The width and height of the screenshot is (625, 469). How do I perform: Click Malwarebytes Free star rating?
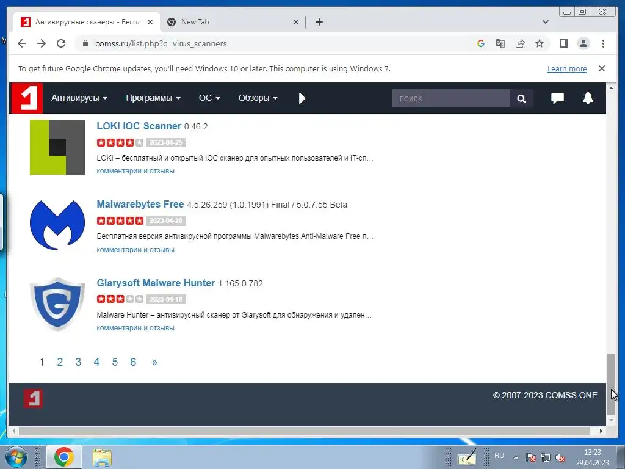pyautogui.click(x=120, y=220)
